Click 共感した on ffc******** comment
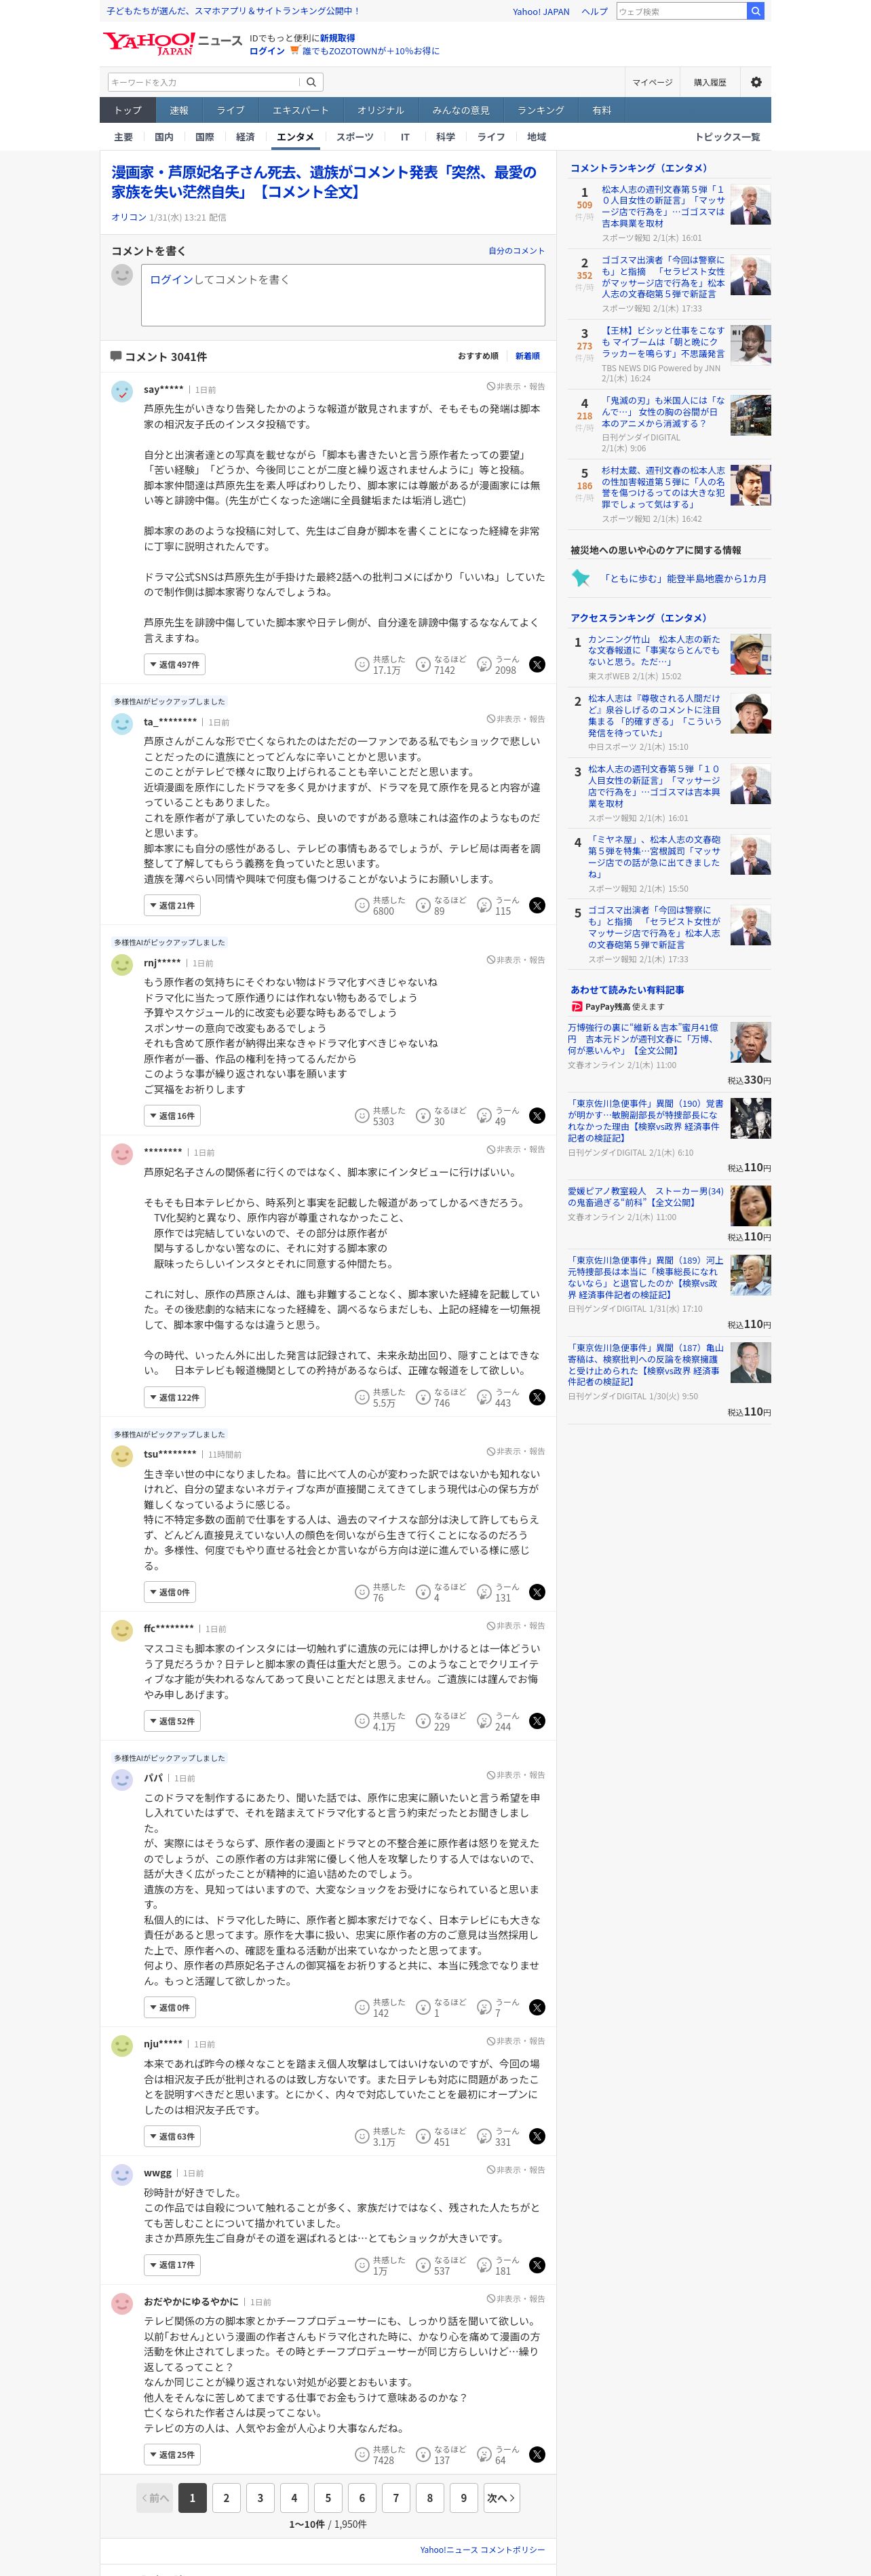Viewport: 871px width, 2576px height. pos(380,1721)
